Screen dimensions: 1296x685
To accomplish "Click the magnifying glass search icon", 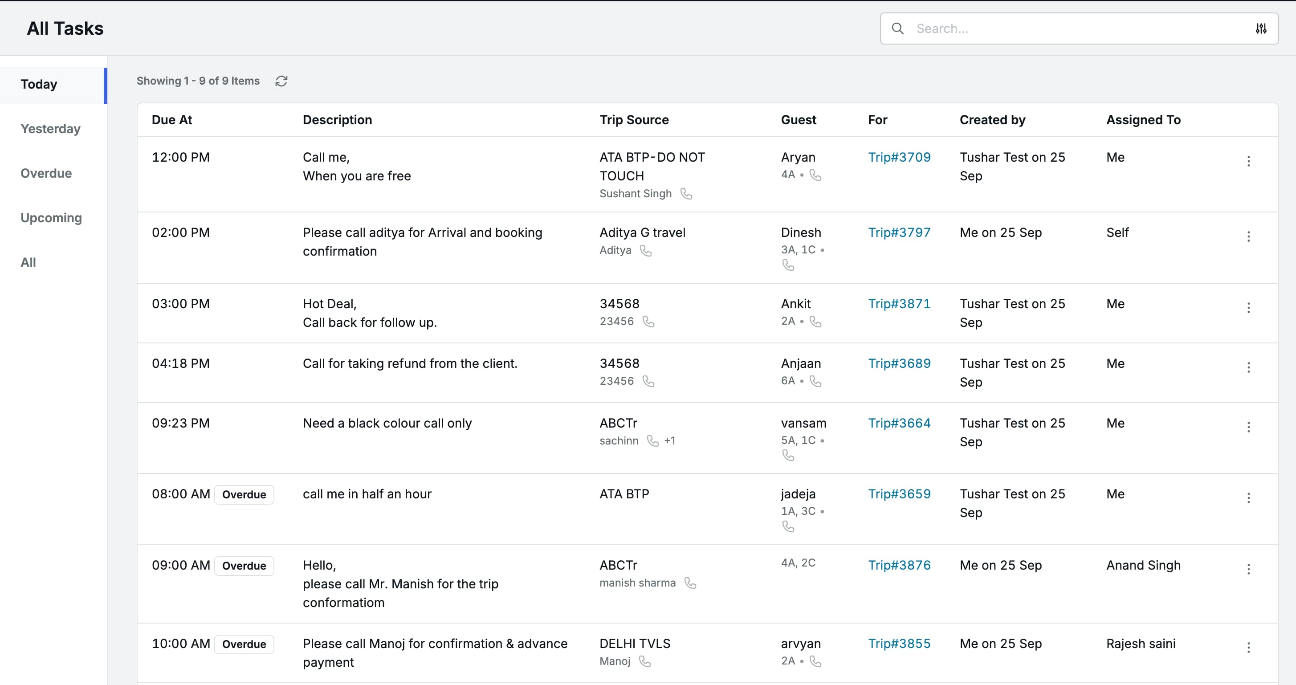I will [x=897, y=29].
